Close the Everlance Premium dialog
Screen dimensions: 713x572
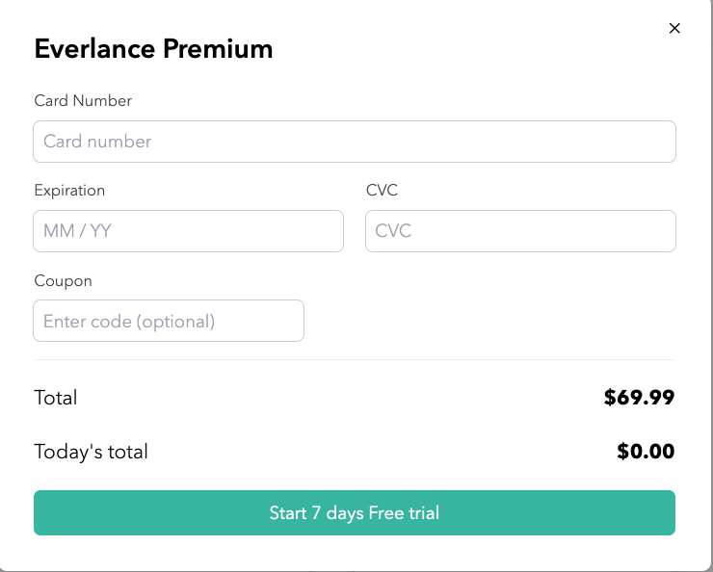click(x=674, y=28)
